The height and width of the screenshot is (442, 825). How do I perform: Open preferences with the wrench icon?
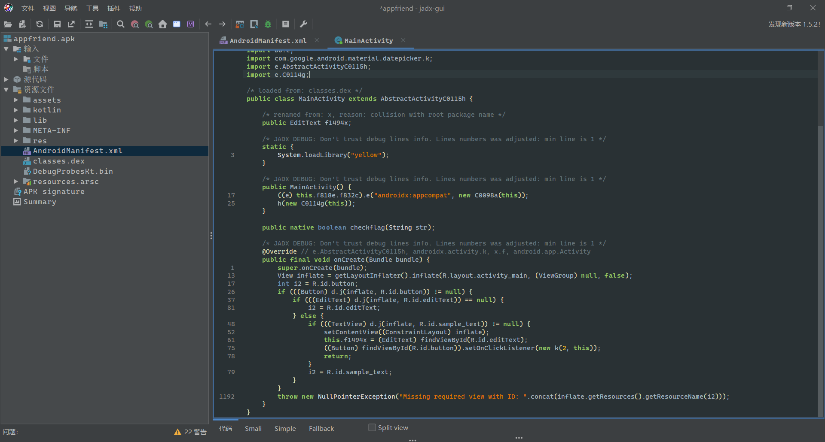pos(303,24)
